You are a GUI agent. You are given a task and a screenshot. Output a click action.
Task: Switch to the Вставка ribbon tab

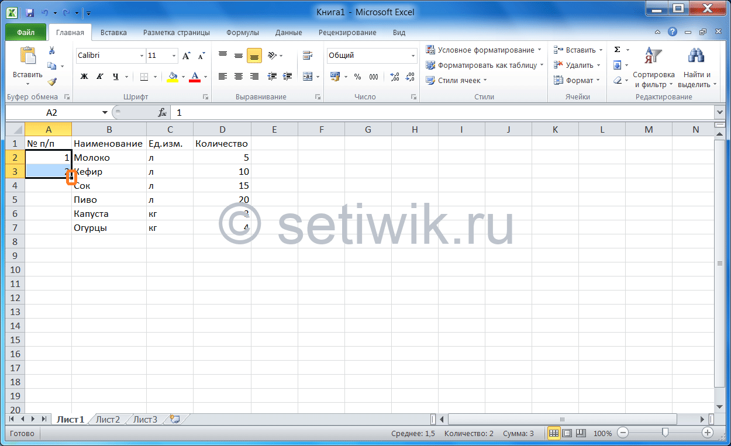coord(114,33)
